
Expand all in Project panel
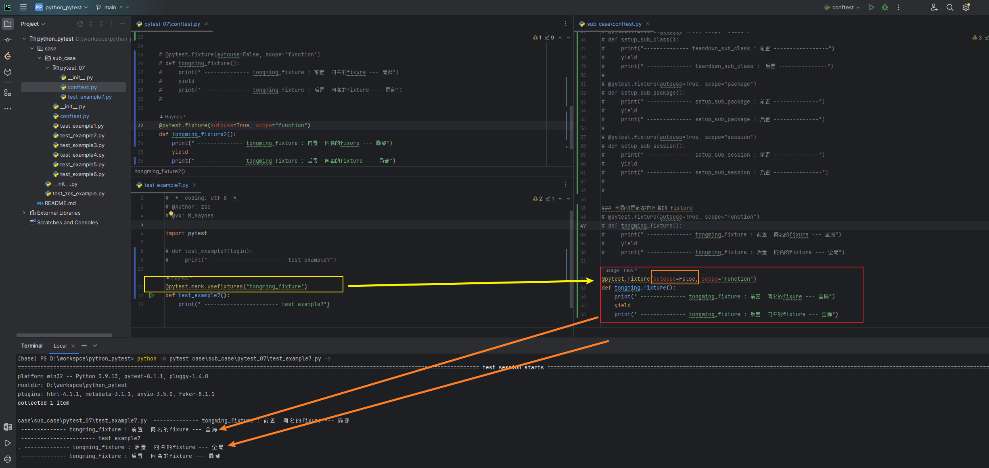pyautogui.click(x=91, y=24)
